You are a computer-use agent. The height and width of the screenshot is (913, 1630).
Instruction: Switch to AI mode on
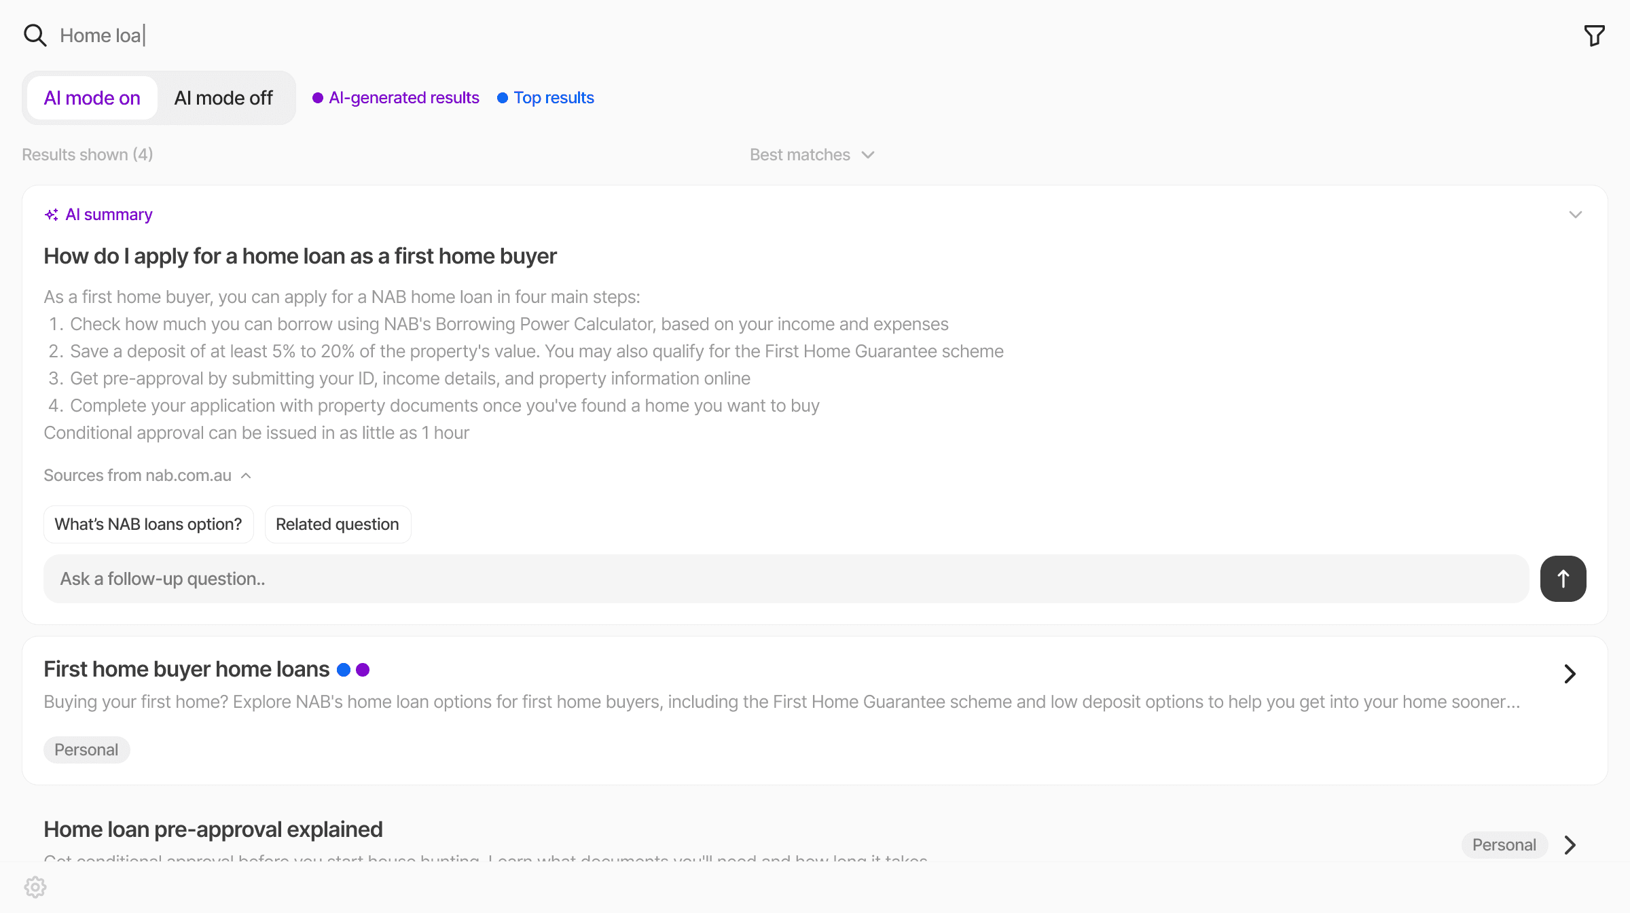92,98
